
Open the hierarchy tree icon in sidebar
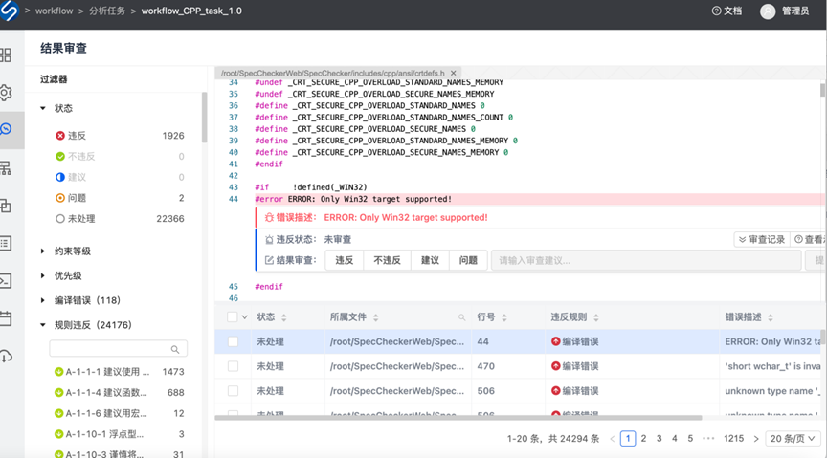pyautogui.click(x=6, y=168)
